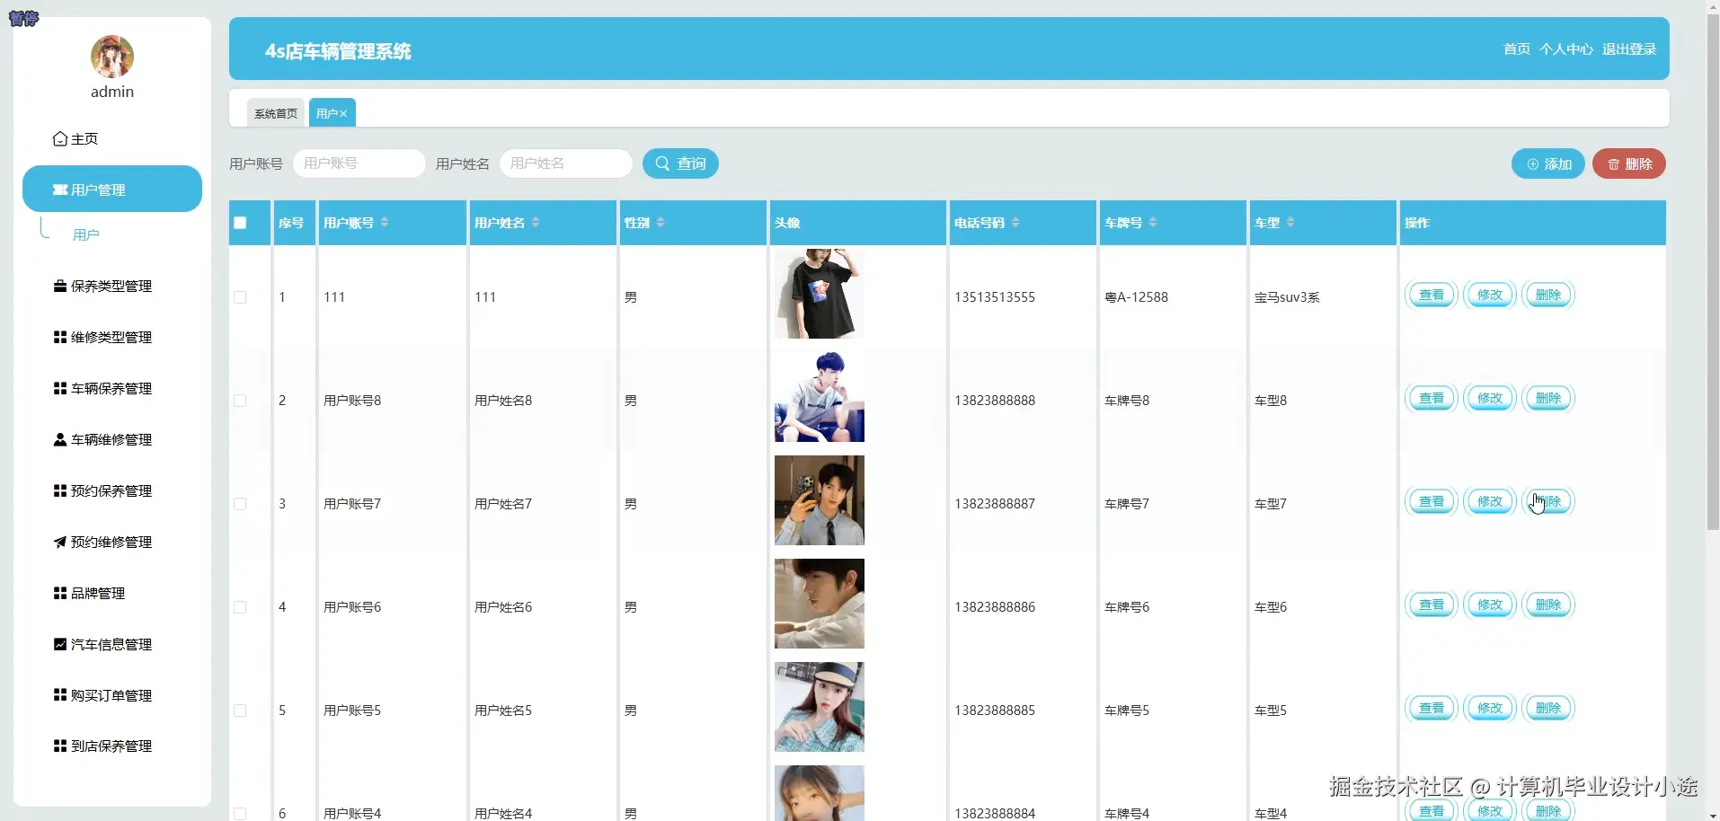Switch to the 系统首页 tab
The width and height of the screenshot is (1720, 821).
276,113
